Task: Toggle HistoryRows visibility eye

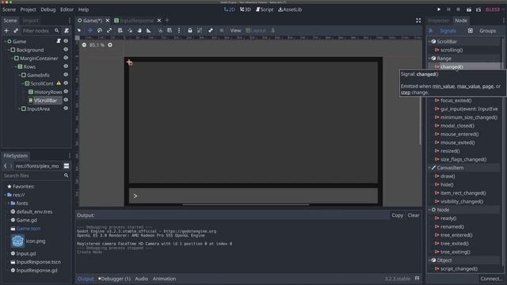Action: click(66, 92)
